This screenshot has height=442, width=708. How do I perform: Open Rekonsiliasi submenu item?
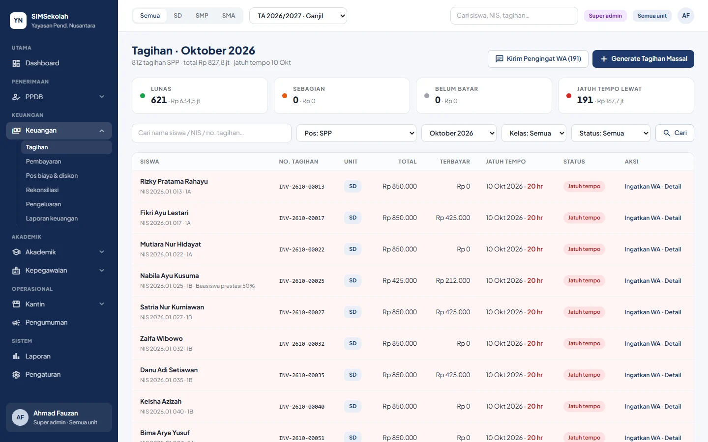tap(66, 190)
